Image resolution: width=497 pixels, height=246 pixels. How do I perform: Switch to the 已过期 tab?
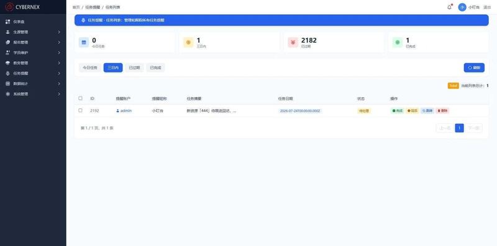tap(134, 68)
